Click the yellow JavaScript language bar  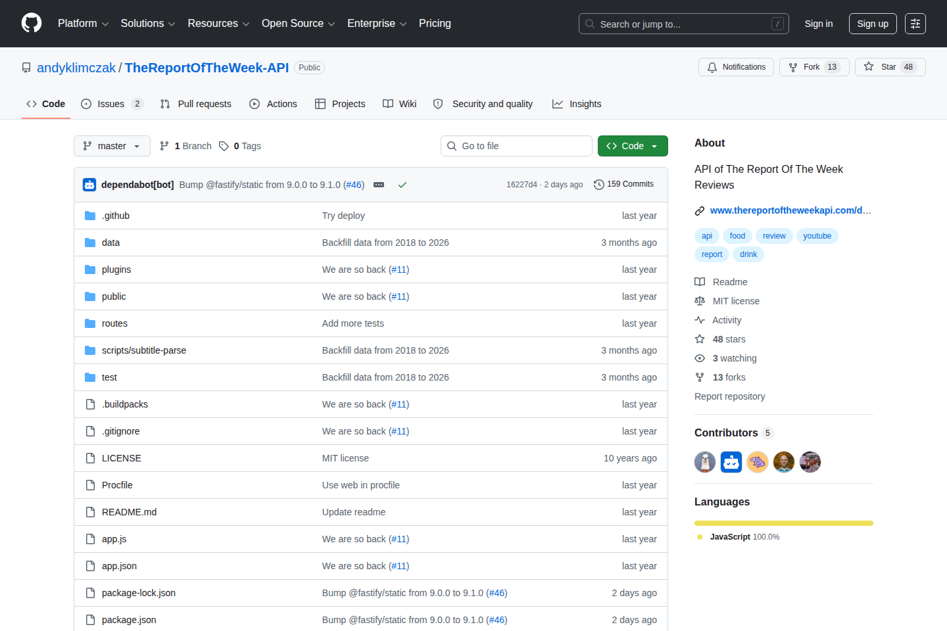783,523
